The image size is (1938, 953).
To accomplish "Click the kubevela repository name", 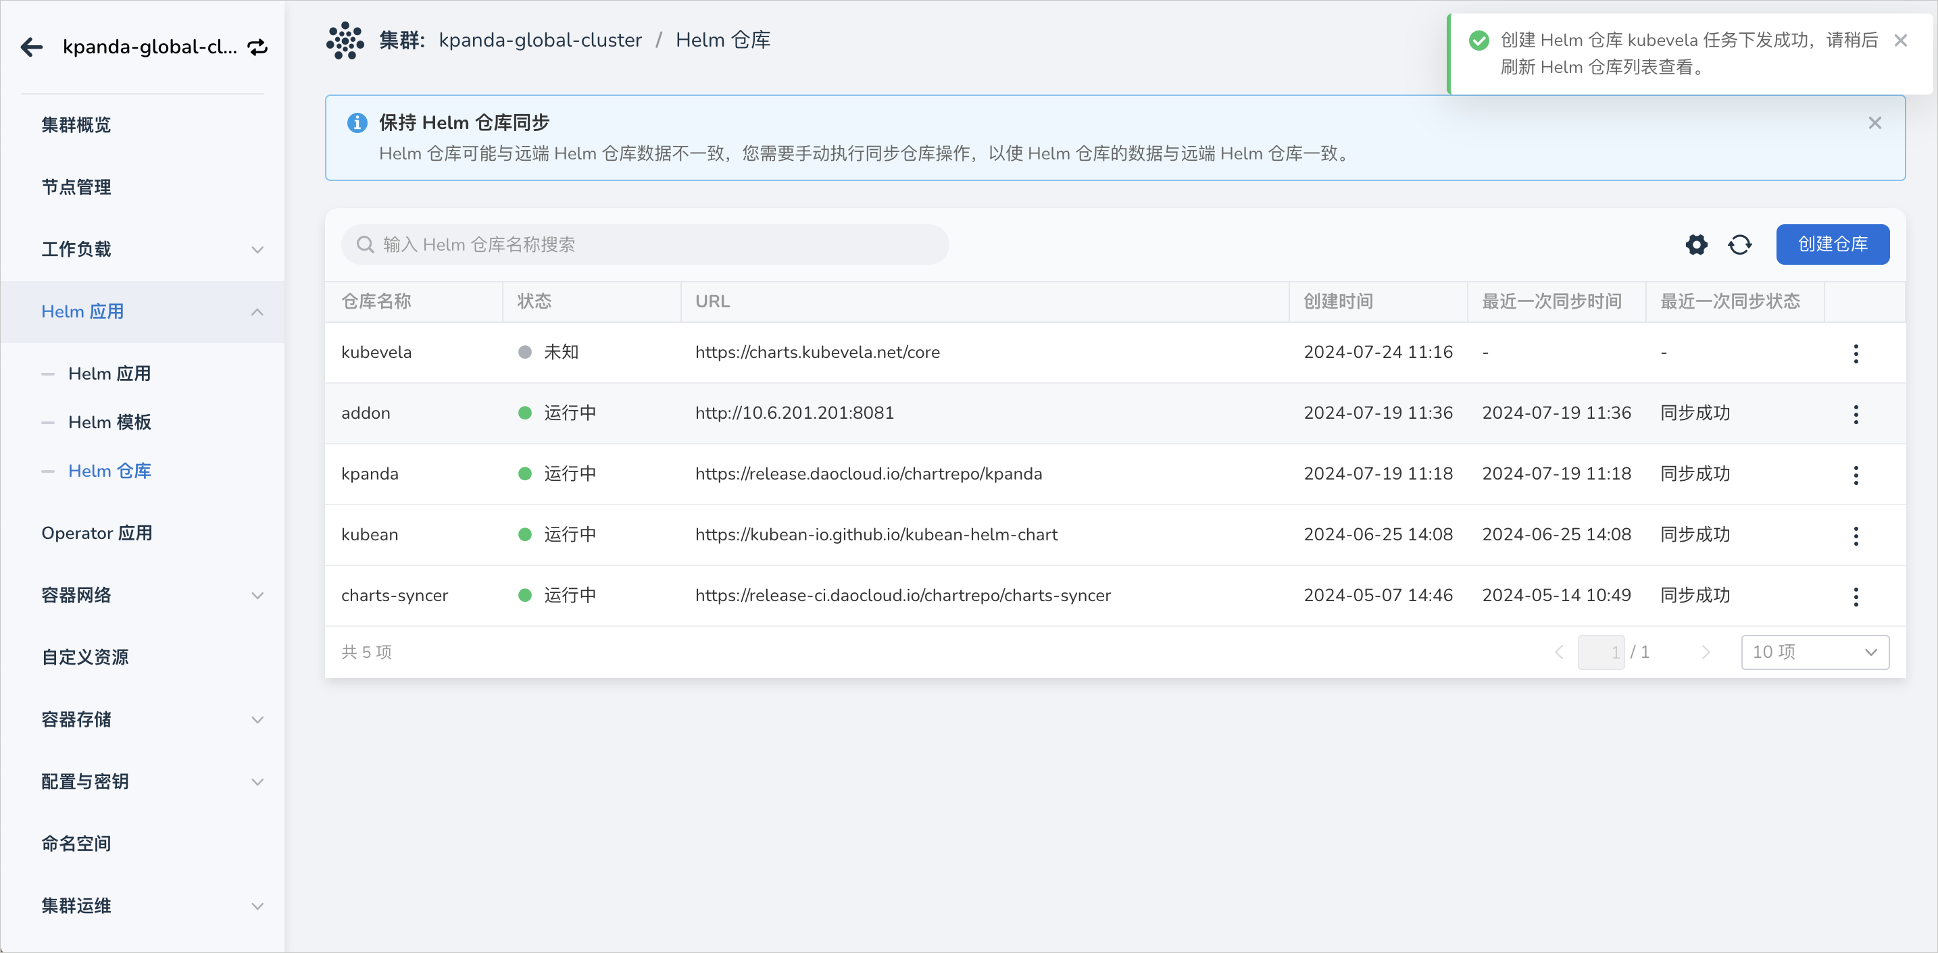I will (376, 352).
